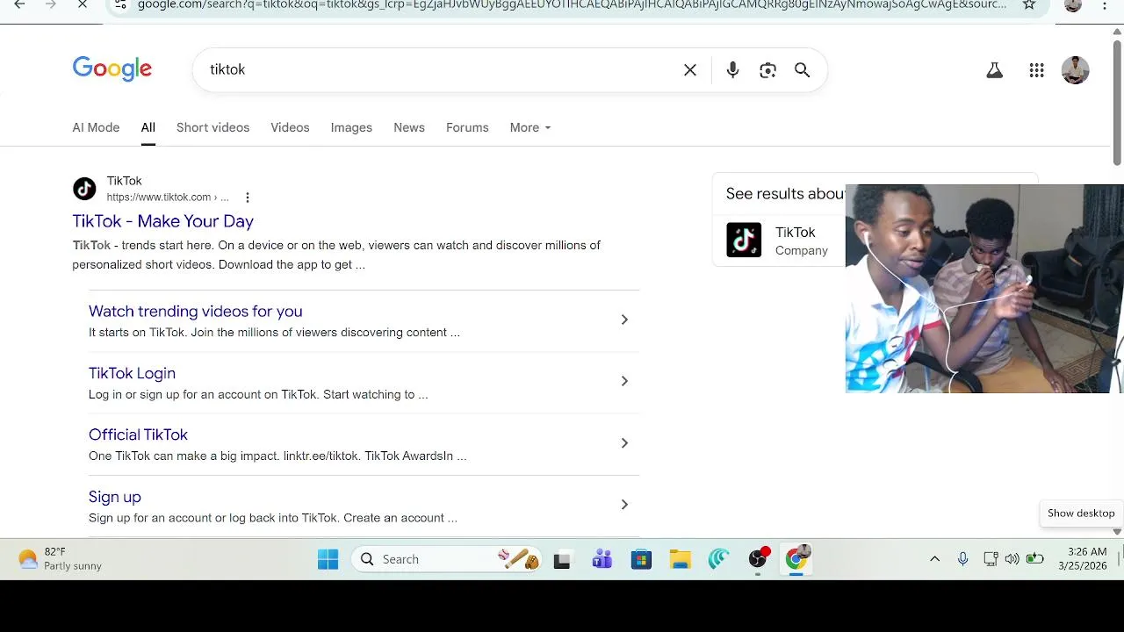Click the browser address bar URL
The height and width of the screenshot is (632, 1124).
click(x=571, y=5)
